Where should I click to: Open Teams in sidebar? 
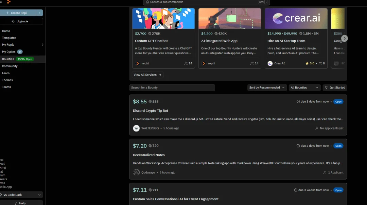pyautogui.click(x=6, y=87)
